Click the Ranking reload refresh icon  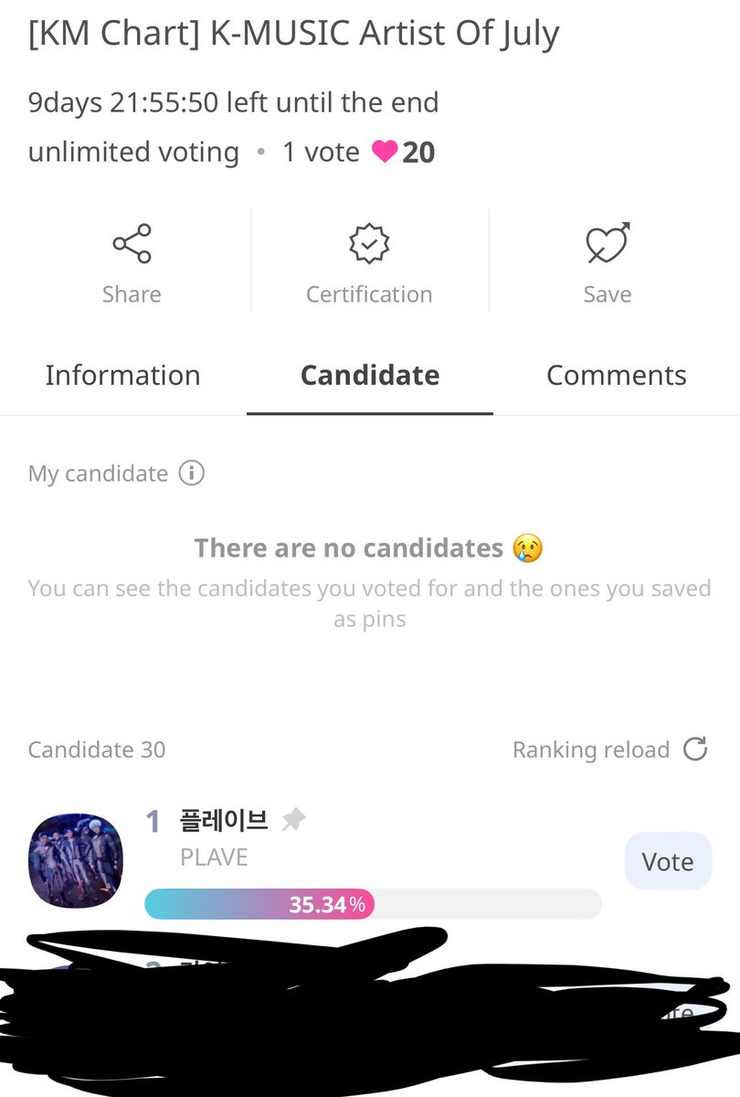[695, 750]
